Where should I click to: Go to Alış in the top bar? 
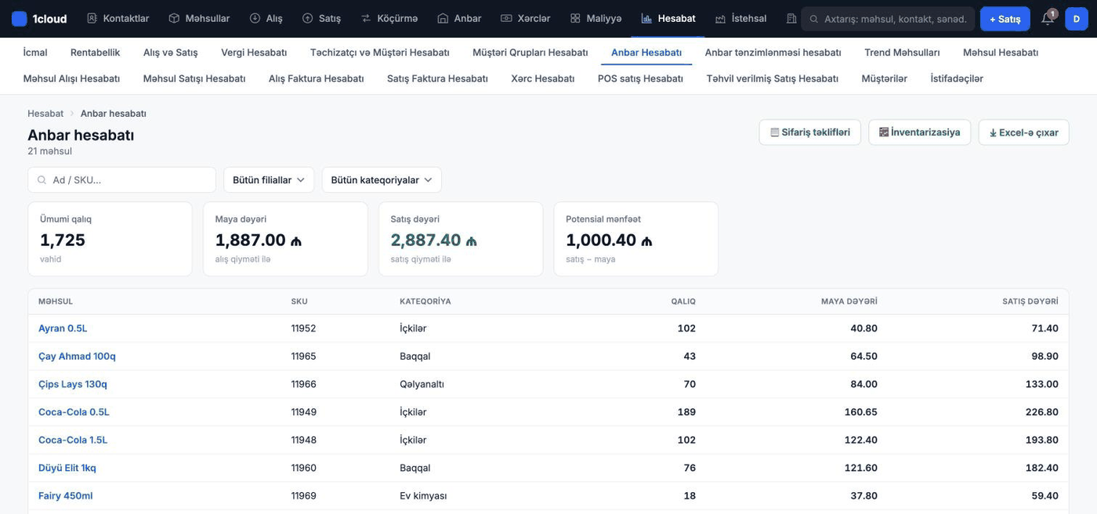click(266, 18)
